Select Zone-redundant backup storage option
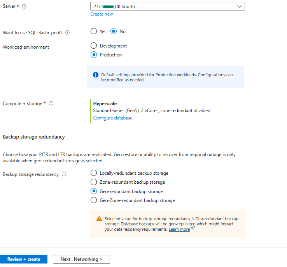The image size is (287, 267). [x=94, y=182]
